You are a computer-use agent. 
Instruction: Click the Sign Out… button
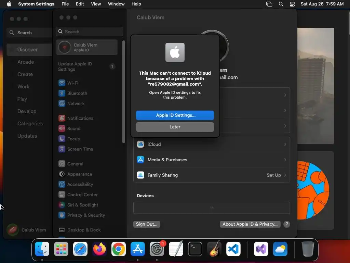147,224
